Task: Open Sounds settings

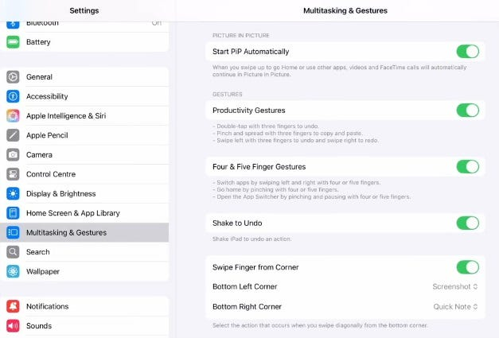Action: coord(39,326)
